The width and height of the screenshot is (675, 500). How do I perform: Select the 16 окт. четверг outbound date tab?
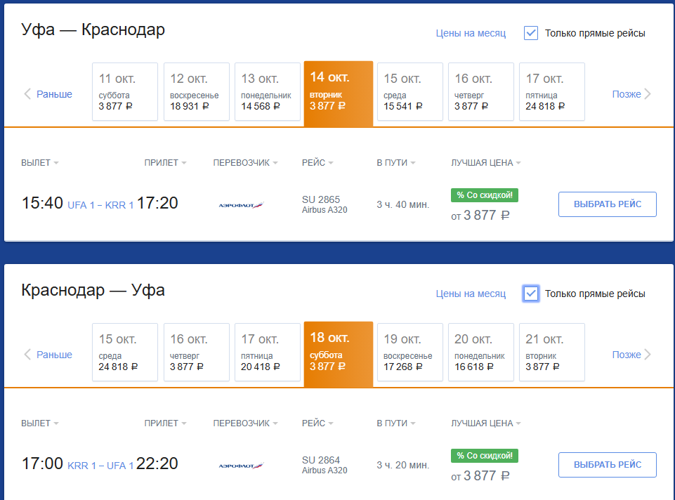480,92
